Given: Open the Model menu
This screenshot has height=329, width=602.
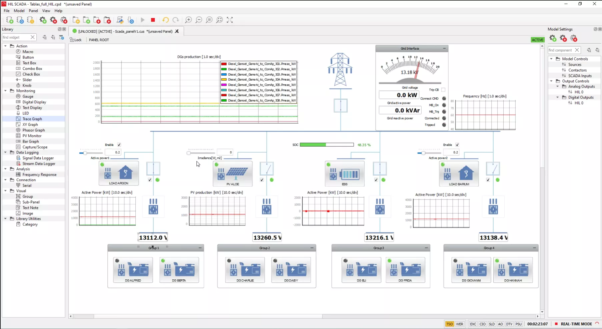Looking at the screenshot, I should [x=19, y=11].
